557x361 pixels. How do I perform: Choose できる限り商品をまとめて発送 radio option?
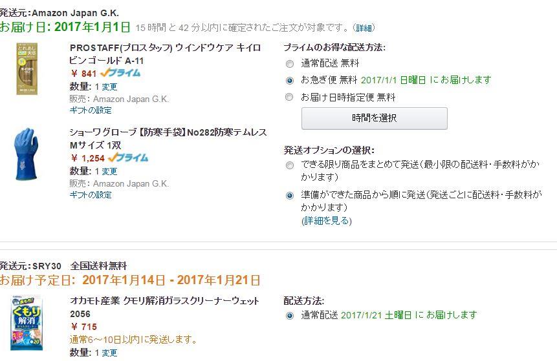click(x=290, y=165)
